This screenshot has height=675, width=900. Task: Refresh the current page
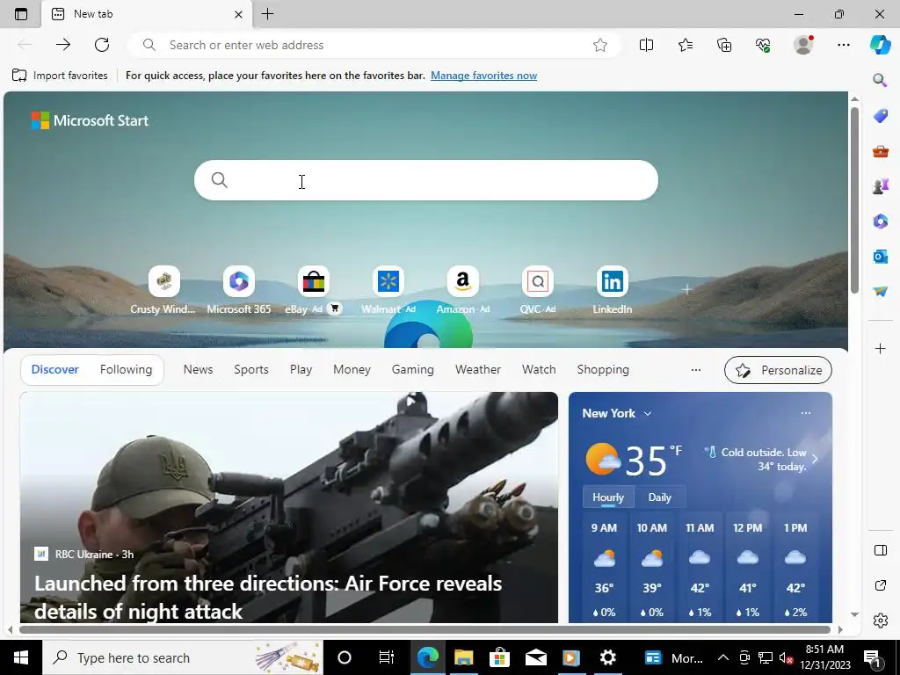click(102, 45)
